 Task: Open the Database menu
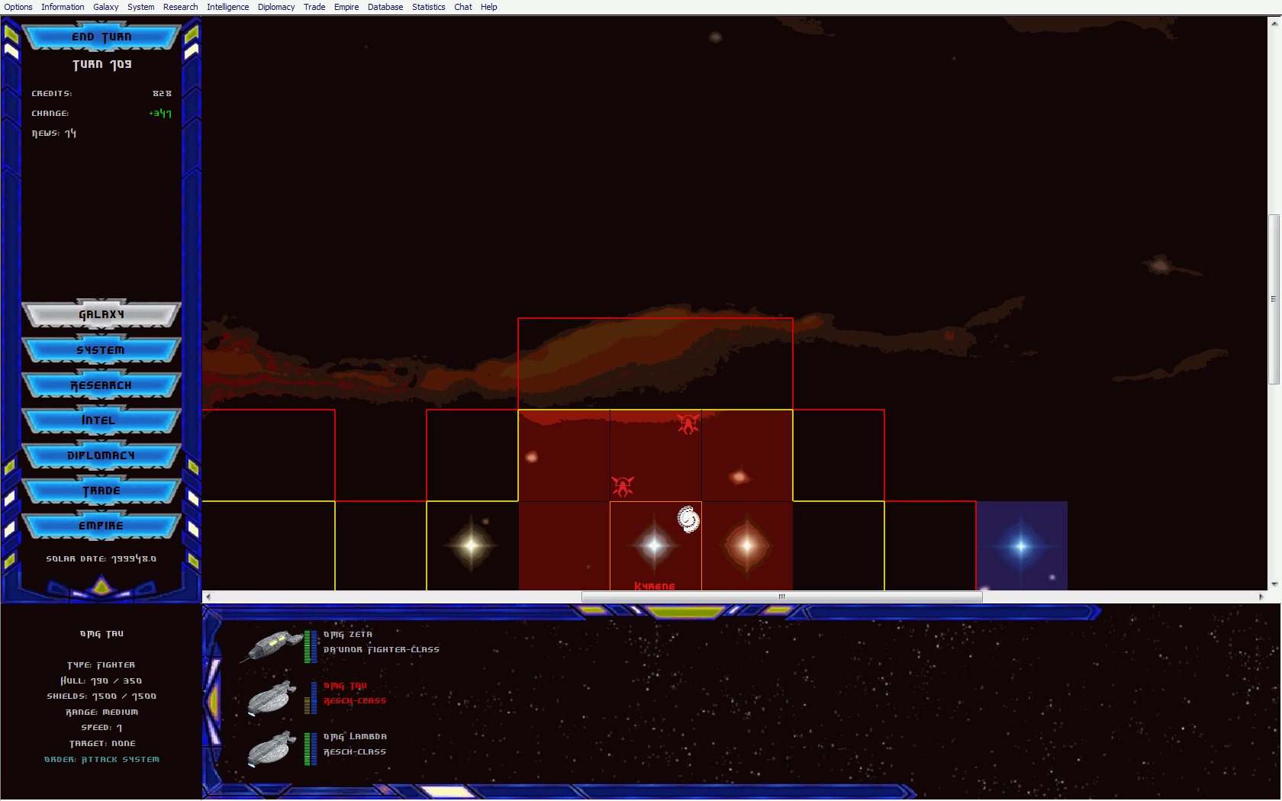click(385, 7)
